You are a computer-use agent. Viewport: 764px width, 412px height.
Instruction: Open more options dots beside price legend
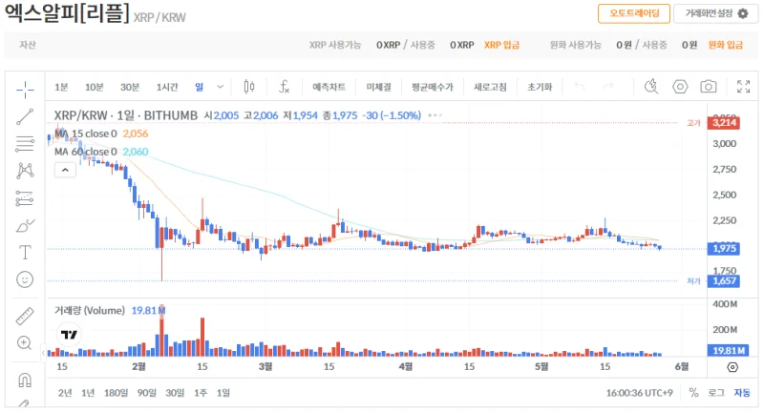435,115
